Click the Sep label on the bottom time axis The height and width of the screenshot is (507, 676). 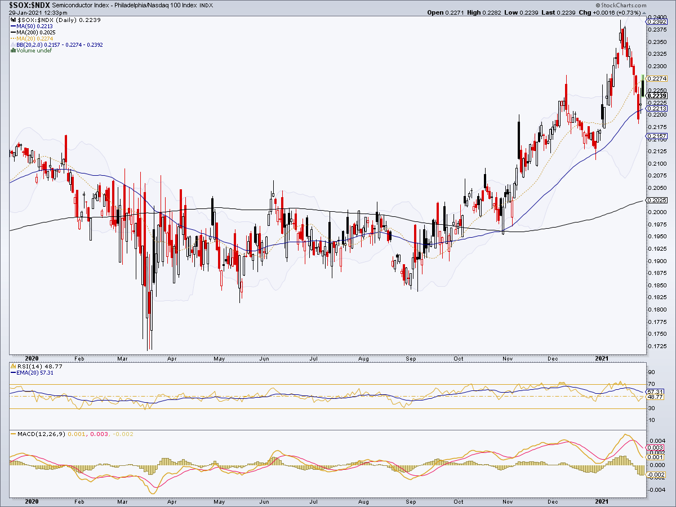(412, 501)
